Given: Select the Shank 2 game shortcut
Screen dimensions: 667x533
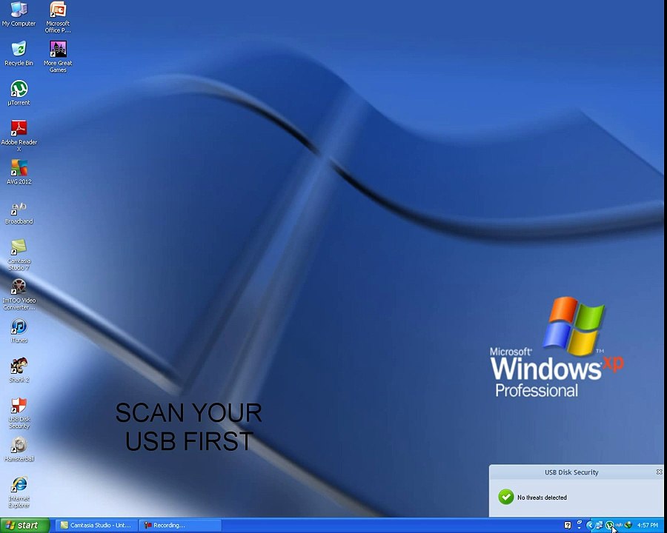Looking at the screenshot, I should tap(19, 370).
